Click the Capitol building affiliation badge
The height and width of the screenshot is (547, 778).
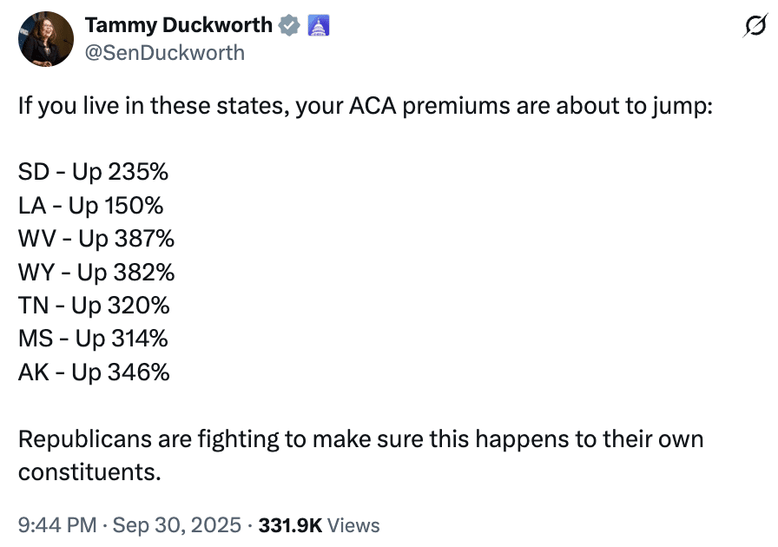pos(319,26)
